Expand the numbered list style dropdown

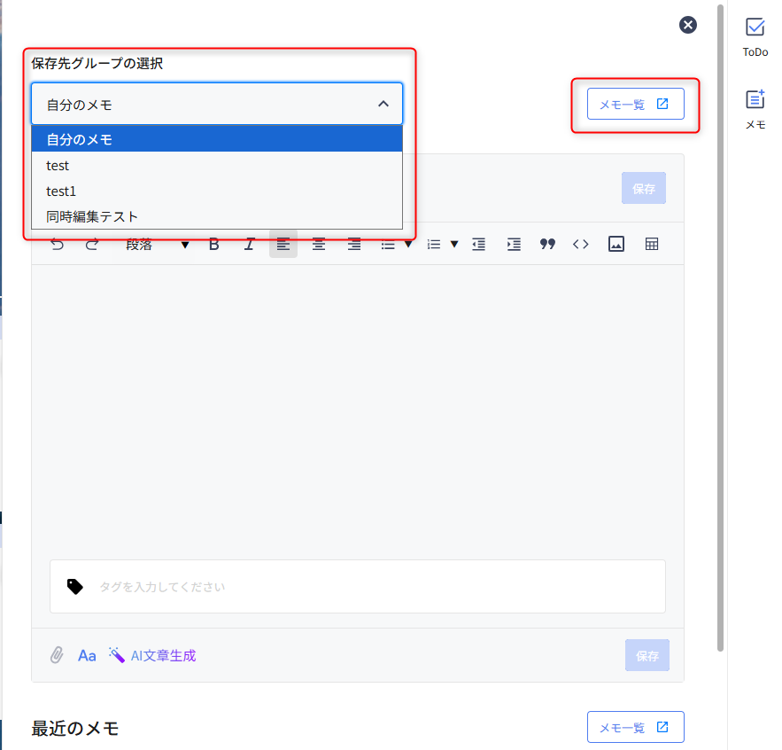(x=454, y=245)
